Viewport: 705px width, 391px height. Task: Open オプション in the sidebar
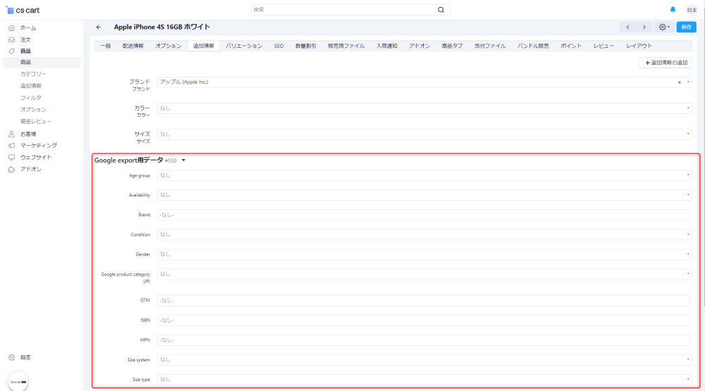click(33, 110)
